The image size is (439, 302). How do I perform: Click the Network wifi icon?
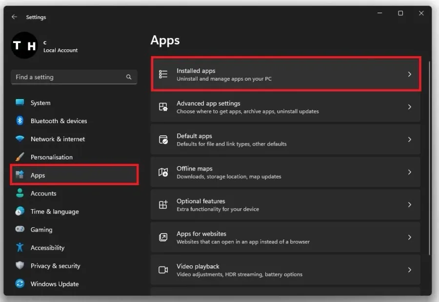point(20,138)
